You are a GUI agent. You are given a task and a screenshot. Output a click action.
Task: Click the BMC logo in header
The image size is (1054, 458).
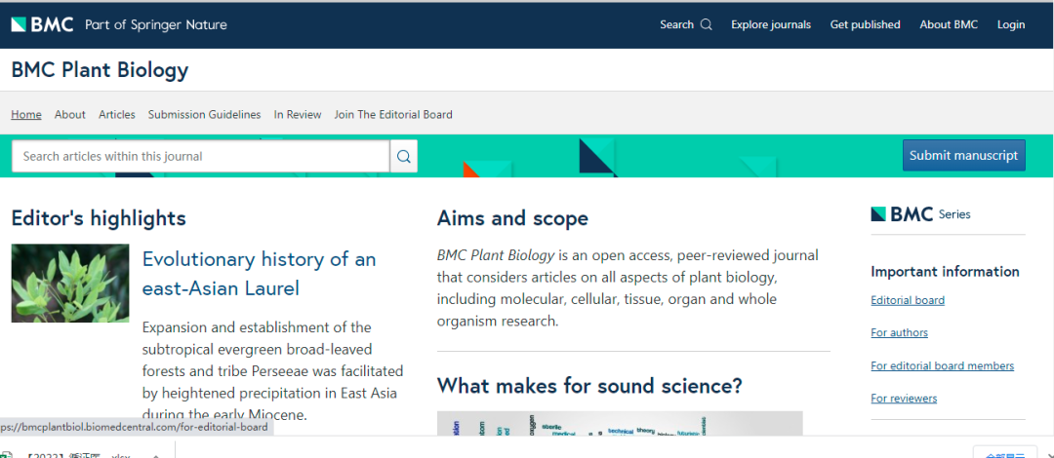click(x=42, y=24)
